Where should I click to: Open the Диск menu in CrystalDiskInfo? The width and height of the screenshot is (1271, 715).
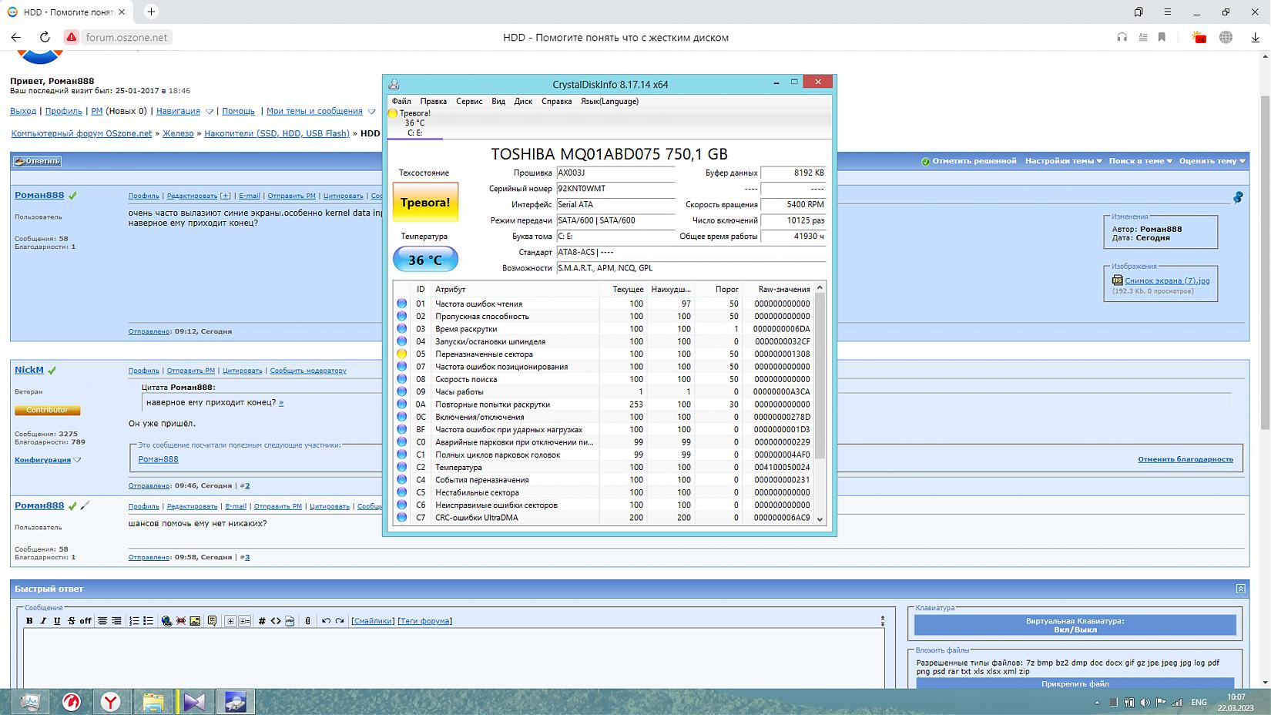[523, 101]
